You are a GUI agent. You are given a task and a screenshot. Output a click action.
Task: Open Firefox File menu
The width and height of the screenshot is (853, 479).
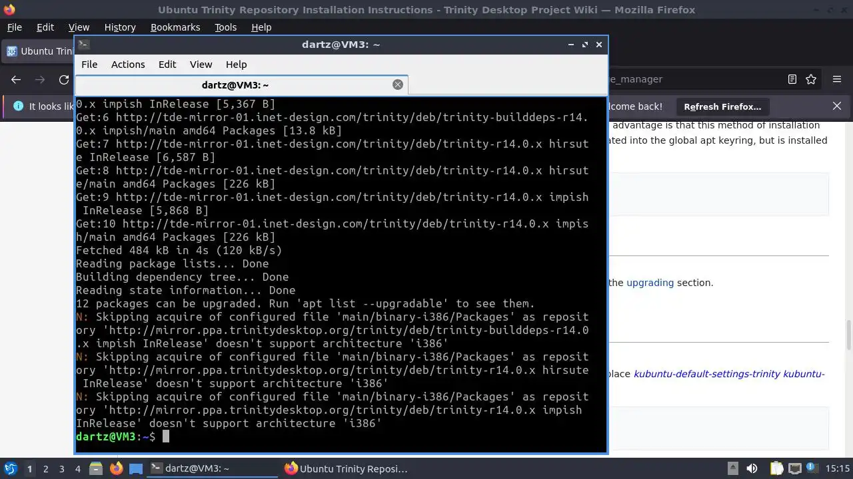[15, 27]
